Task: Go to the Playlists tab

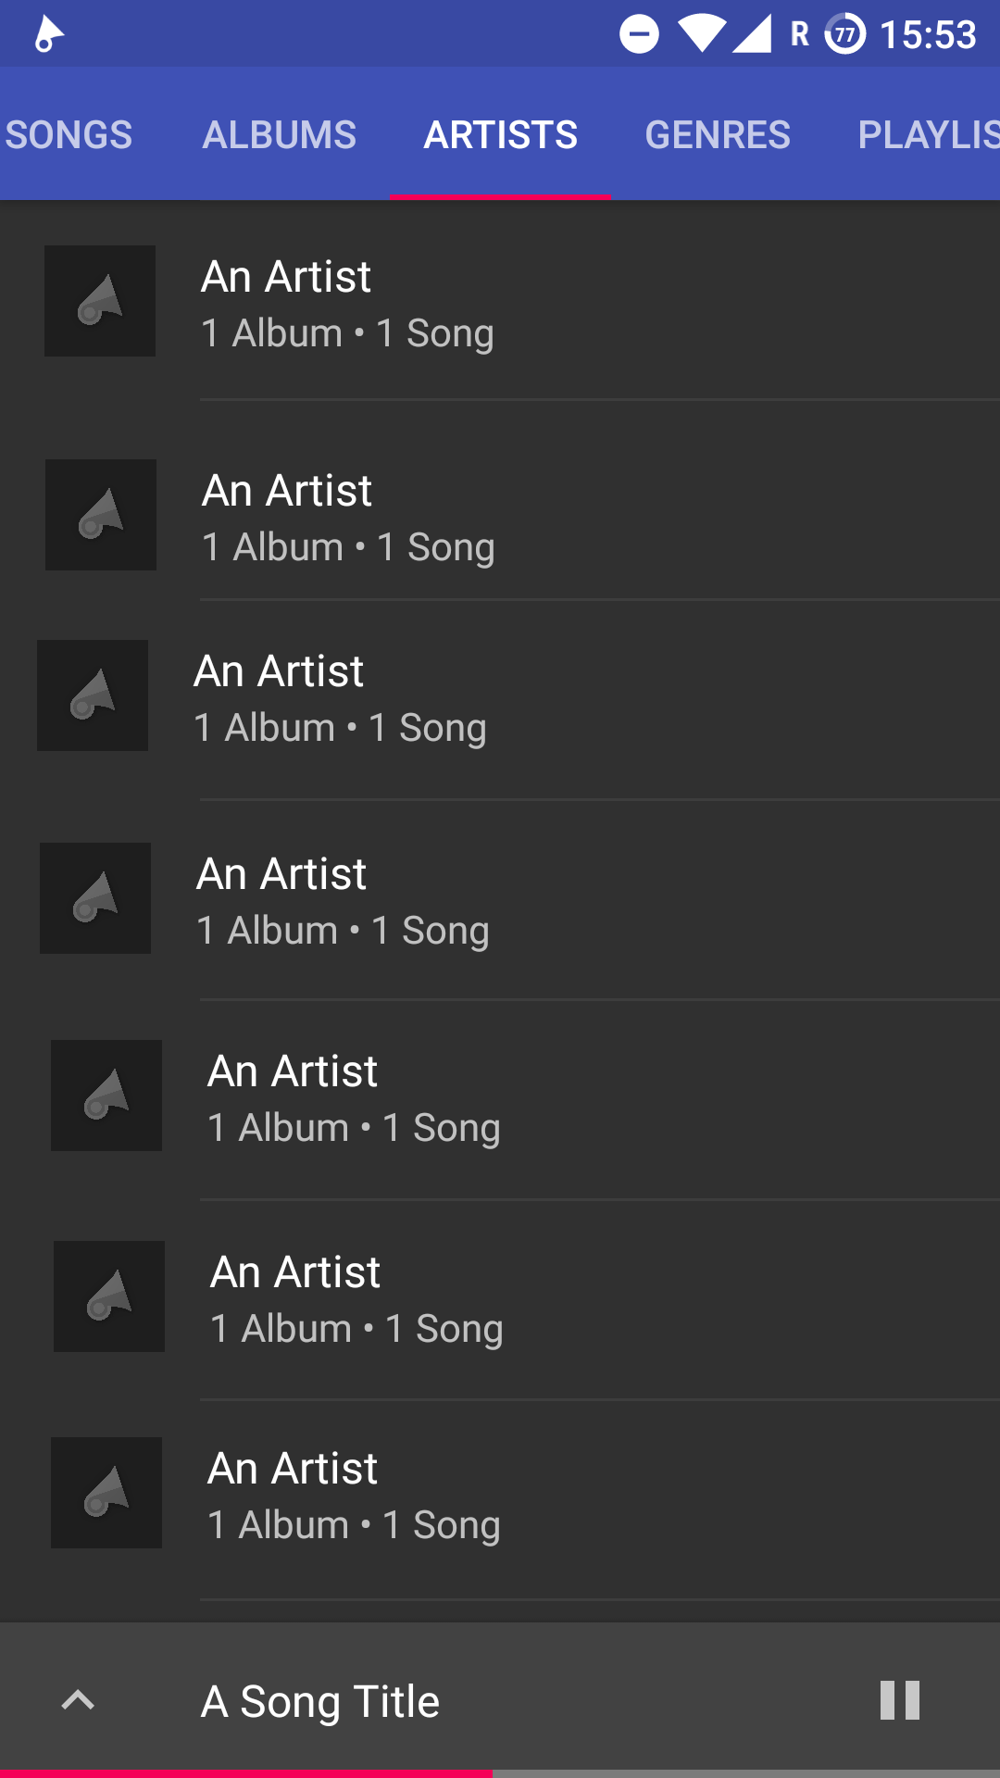Action: point(926,135)
